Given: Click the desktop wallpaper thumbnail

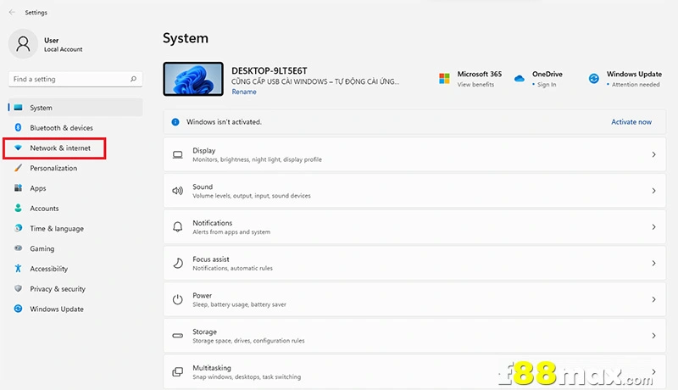Looking at the screenshot, I should coord(193,79).
